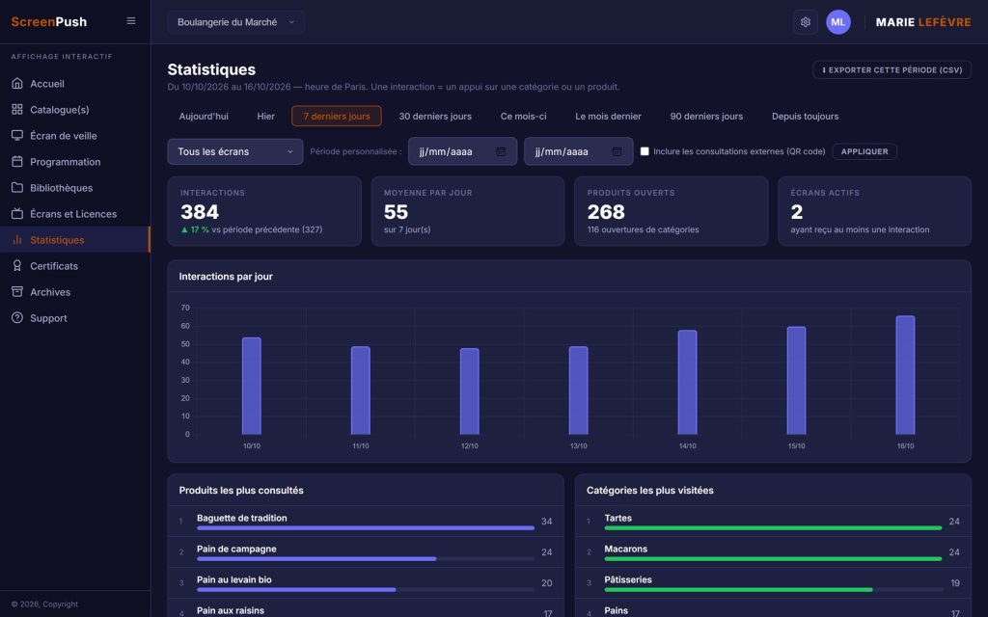Screen dimensions: 988x617
Task: Click the Catalogue(s) grid icon
Action: coord(17,110)
